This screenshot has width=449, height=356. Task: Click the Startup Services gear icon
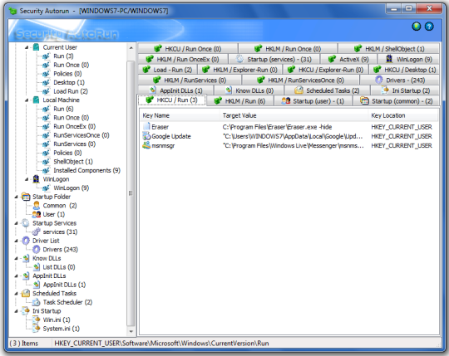click(x=26, y=223)
